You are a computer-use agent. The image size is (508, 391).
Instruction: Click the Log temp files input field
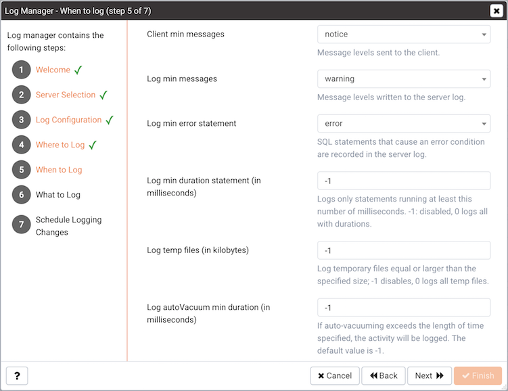point(404,250)
